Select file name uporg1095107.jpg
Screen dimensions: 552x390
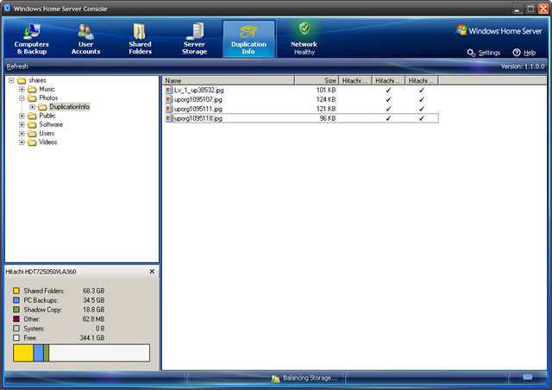click(198, 100)
